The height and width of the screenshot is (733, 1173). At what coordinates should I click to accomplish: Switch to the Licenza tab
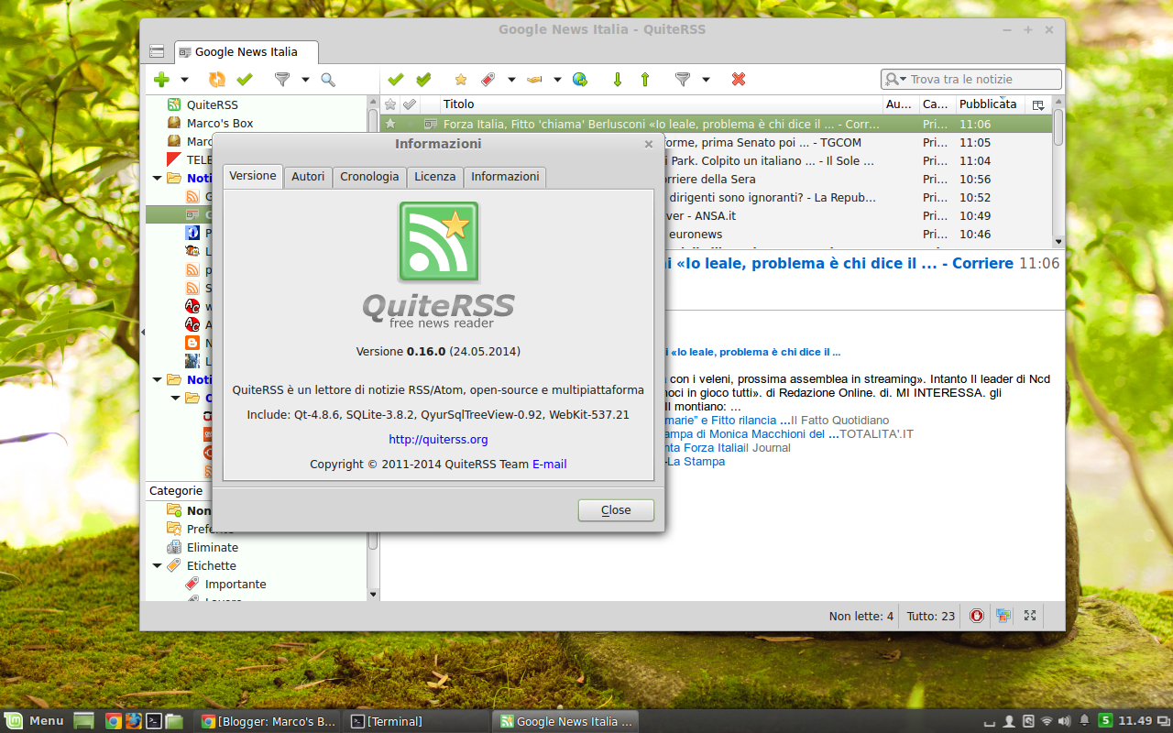point(434,177)
